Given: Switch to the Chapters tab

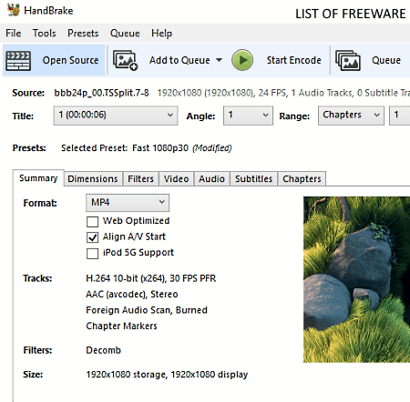Looking at the screenshot, I should click(302, 179).
